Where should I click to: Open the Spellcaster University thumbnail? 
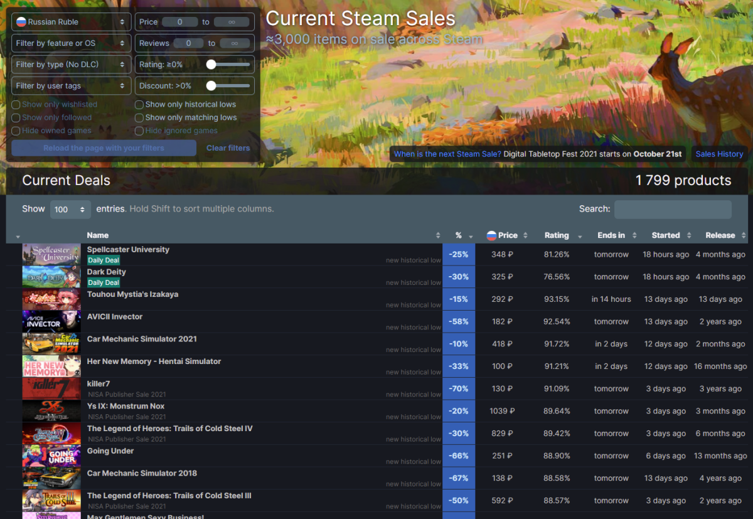click(51, 255)
